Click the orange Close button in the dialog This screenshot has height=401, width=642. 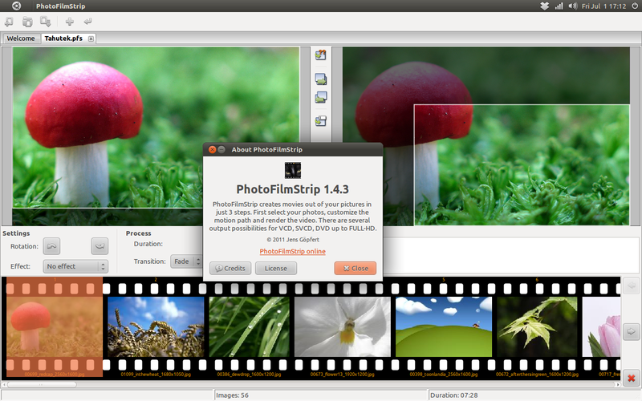[x=355, y=269]
